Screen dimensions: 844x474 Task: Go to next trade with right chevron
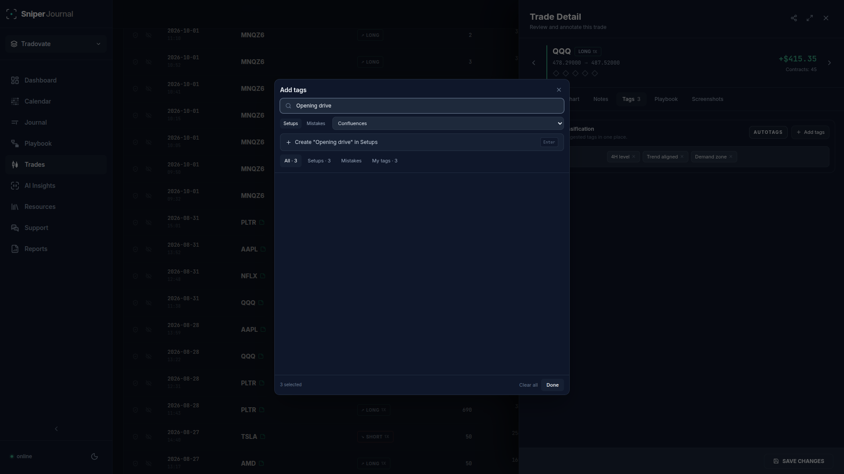(829, 63)
